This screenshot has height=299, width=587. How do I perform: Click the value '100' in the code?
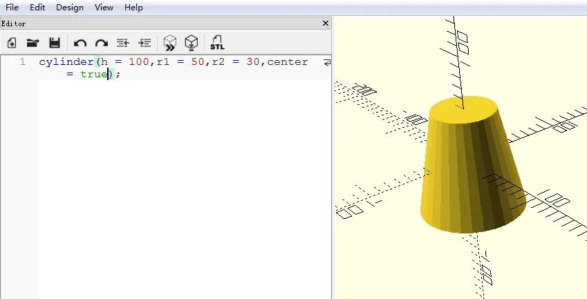[x=139, y=61]
